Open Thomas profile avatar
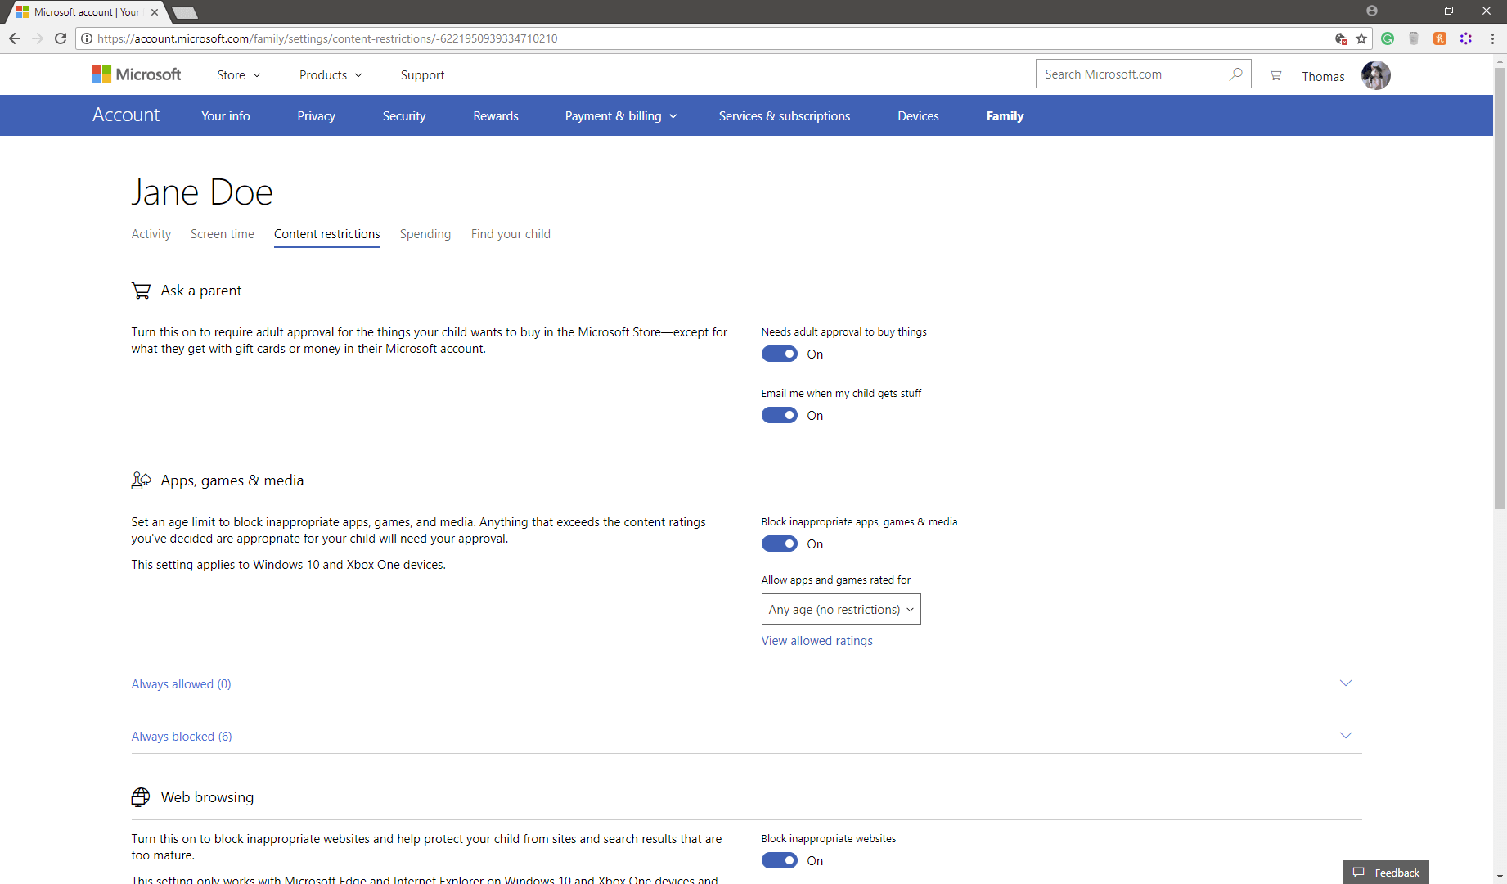 pyautogui.click(x=1375, y=75)
